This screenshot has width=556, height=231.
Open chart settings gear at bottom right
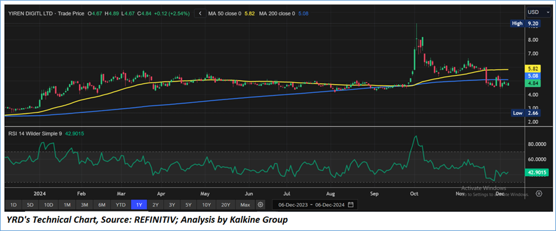pyautogui.click(x=539, y=193)
